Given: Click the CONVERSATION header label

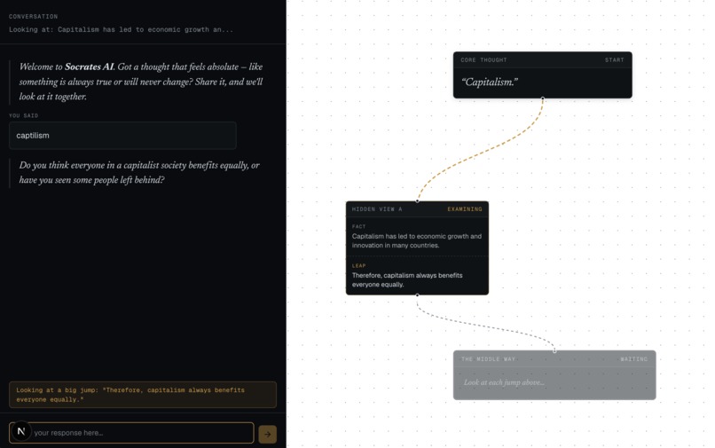Looking at the screenshot, I should [x=34, y=17].
